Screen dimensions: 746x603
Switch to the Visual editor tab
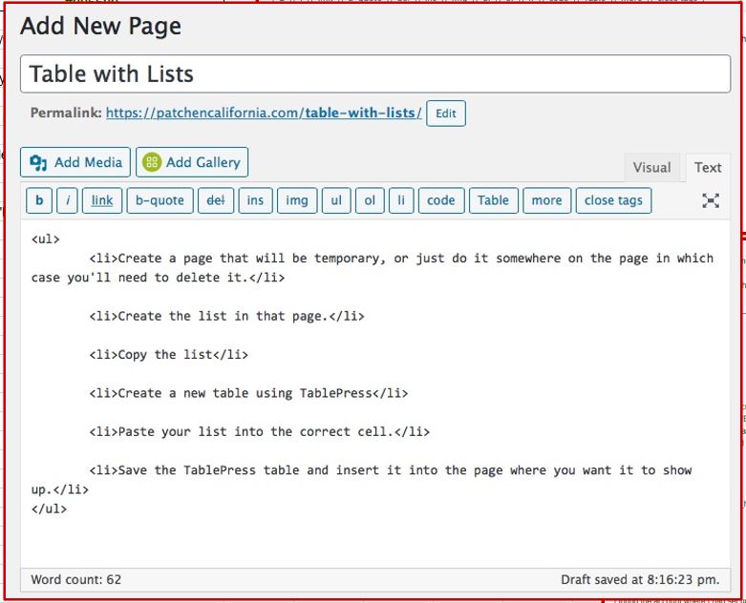pyautogui.click(x=651, y=168)
